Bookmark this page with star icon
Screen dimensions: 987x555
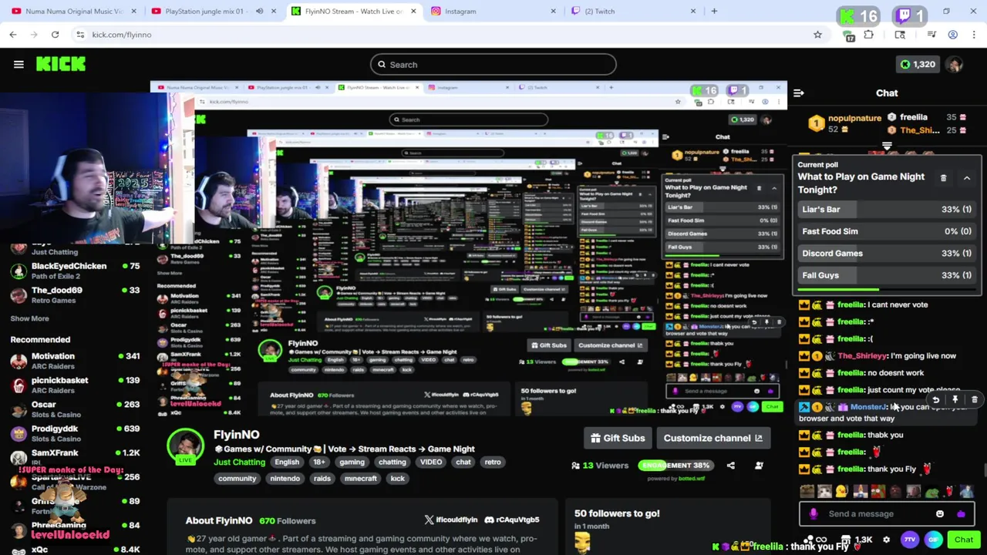[817, 35]
